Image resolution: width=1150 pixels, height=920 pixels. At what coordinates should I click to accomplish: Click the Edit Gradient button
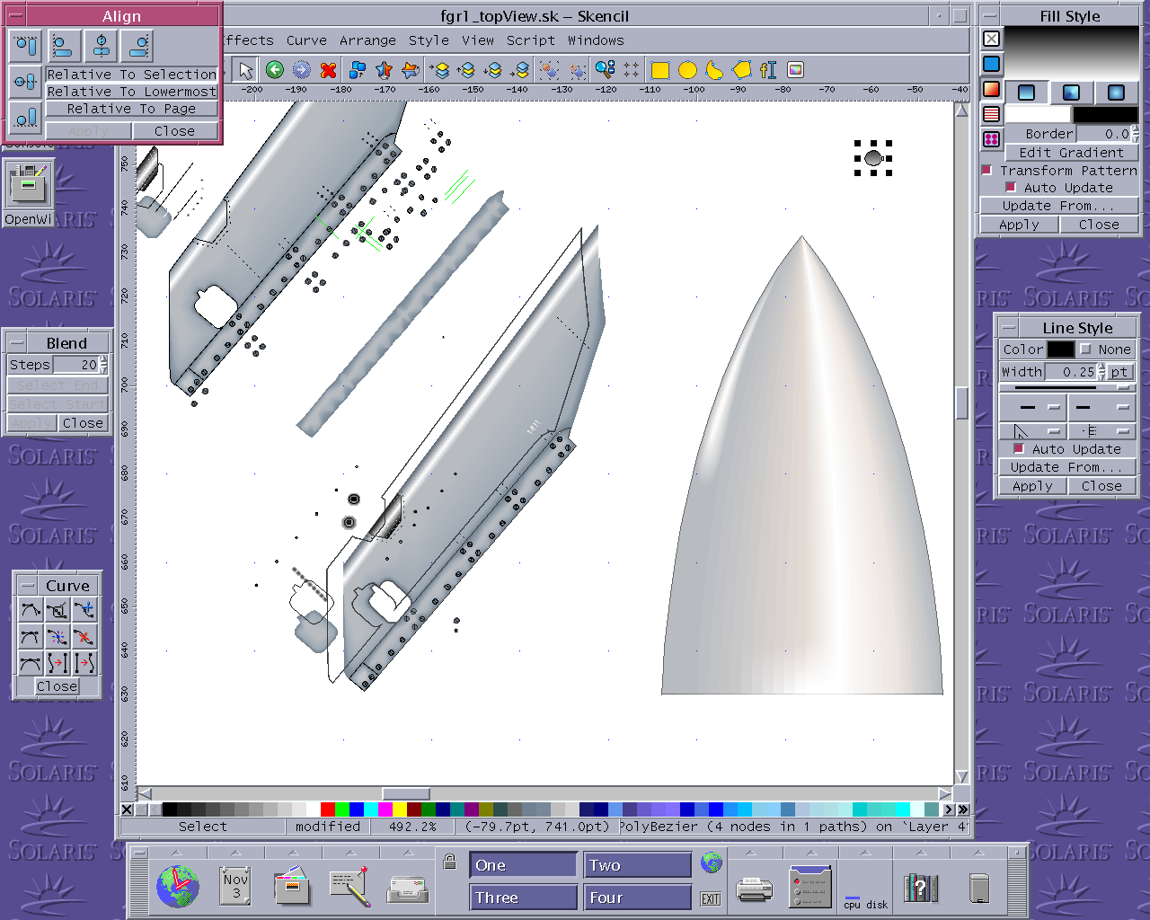pyautogui.click(x=1070, y=153)
